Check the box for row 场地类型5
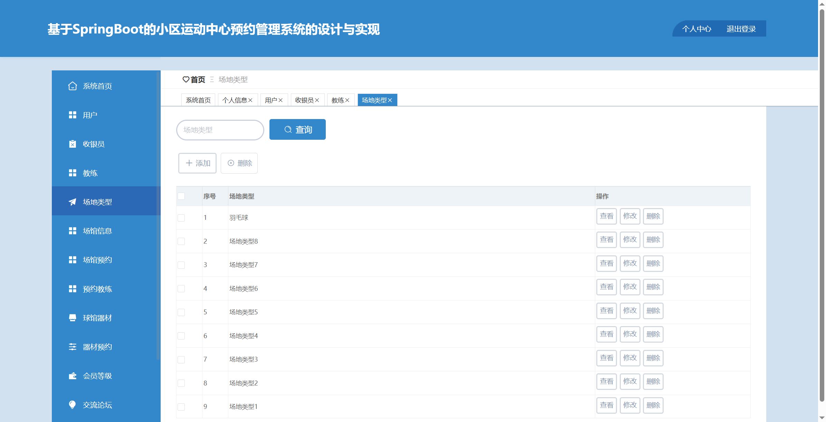 [x=181, y=312]
